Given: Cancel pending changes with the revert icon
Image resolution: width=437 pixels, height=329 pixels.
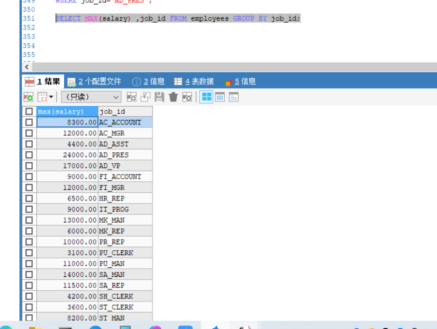Looking at the screenshot, I should [145, 97].
